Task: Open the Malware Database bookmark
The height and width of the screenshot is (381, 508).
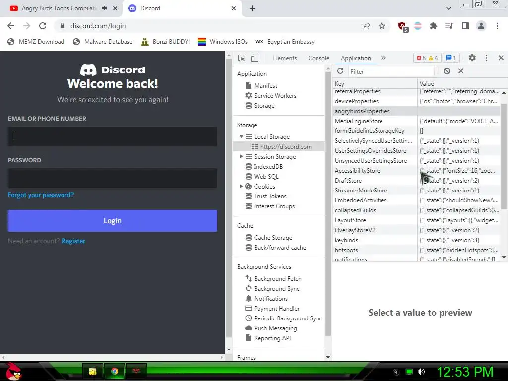Action: pos(103,42)
